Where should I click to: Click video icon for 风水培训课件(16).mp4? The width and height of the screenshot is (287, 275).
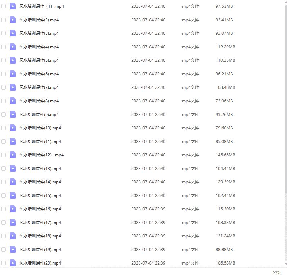13,209
